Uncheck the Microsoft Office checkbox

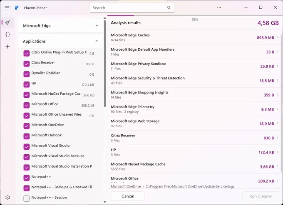tap(27, 105)
